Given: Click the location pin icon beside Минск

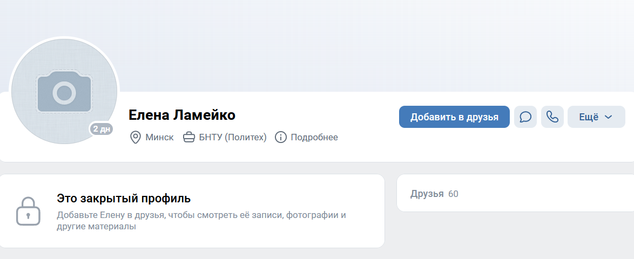Looking at the screenshot, I should click(135, 138).
